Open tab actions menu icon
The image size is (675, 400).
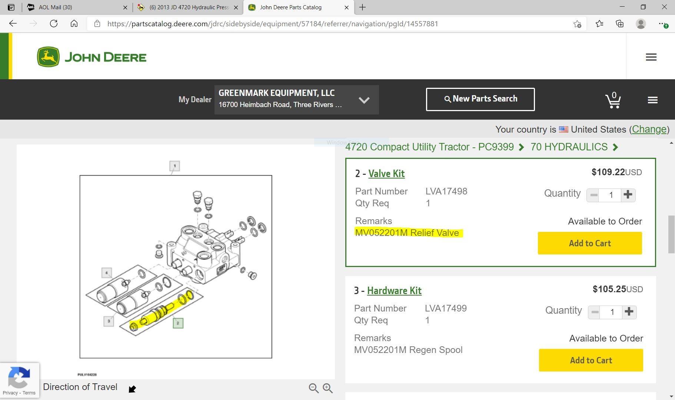[11, 7]
